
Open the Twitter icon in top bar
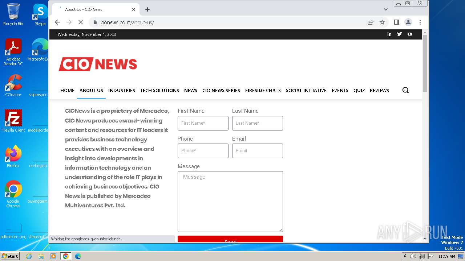click(400, 34)
